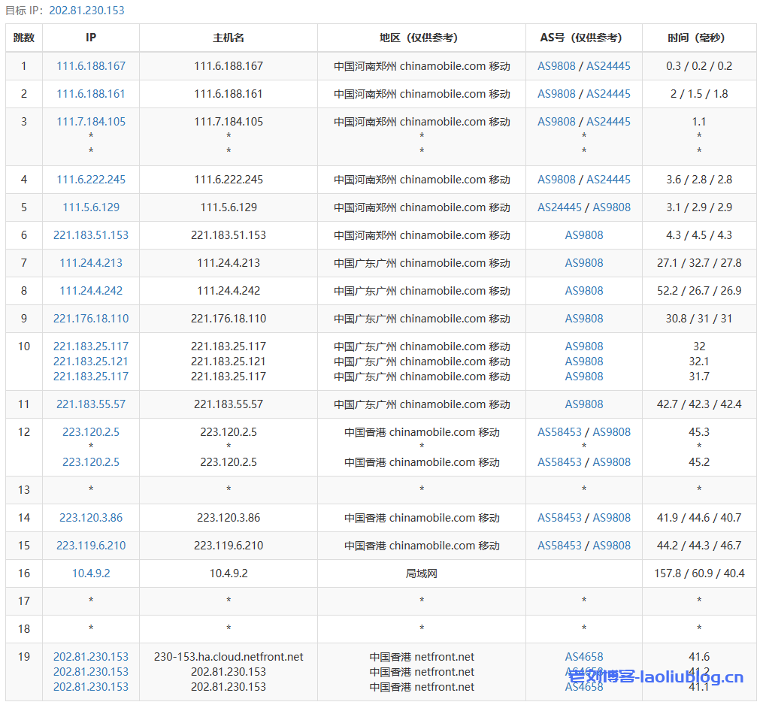Click hostname 230-153.ha.cloud.netfront.net
This screenshot has height=705, width=763.
pos(229,657)
